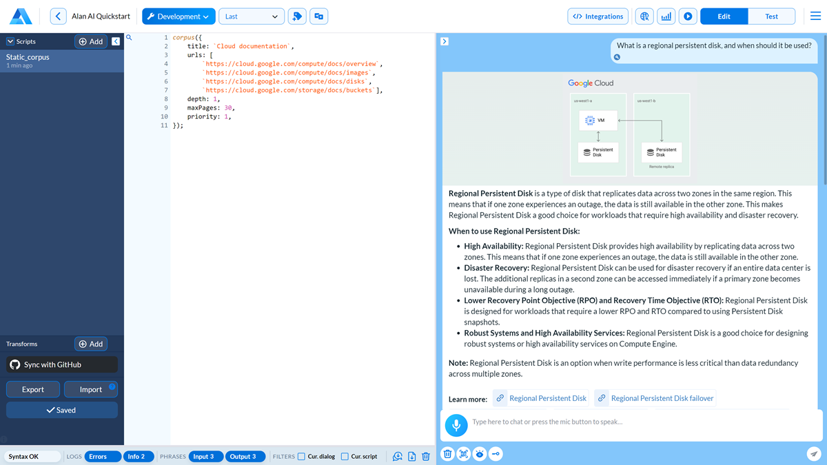Click the globe icon in top toolbar
Viewport: 827px width, 465px height.
pyautogui.click(x=644, y=17)
